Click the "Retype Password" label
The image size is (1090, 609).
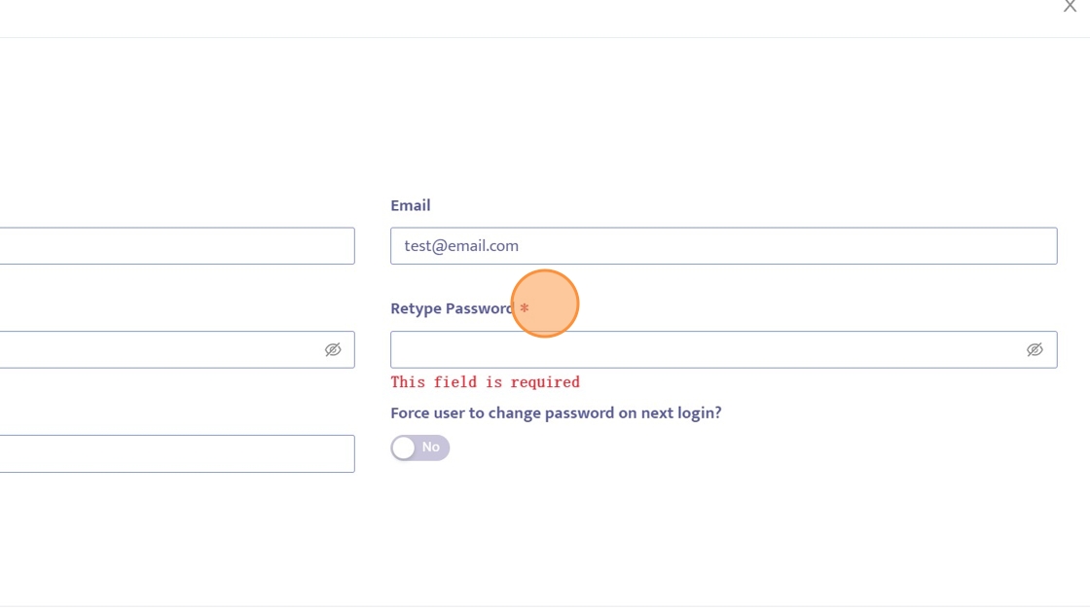[x=451, y=308]
